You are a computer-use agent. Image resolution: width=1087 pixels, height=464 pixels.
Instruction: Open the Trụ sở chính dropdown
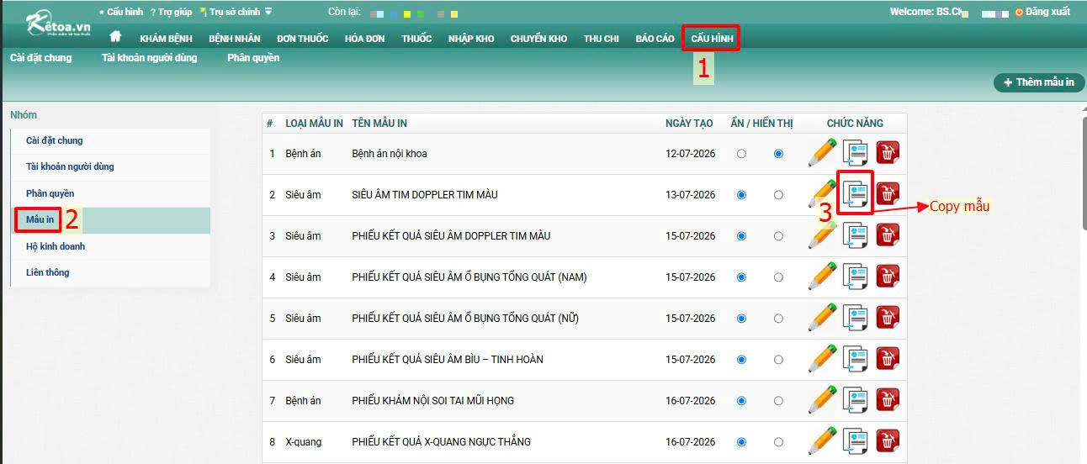236,12
